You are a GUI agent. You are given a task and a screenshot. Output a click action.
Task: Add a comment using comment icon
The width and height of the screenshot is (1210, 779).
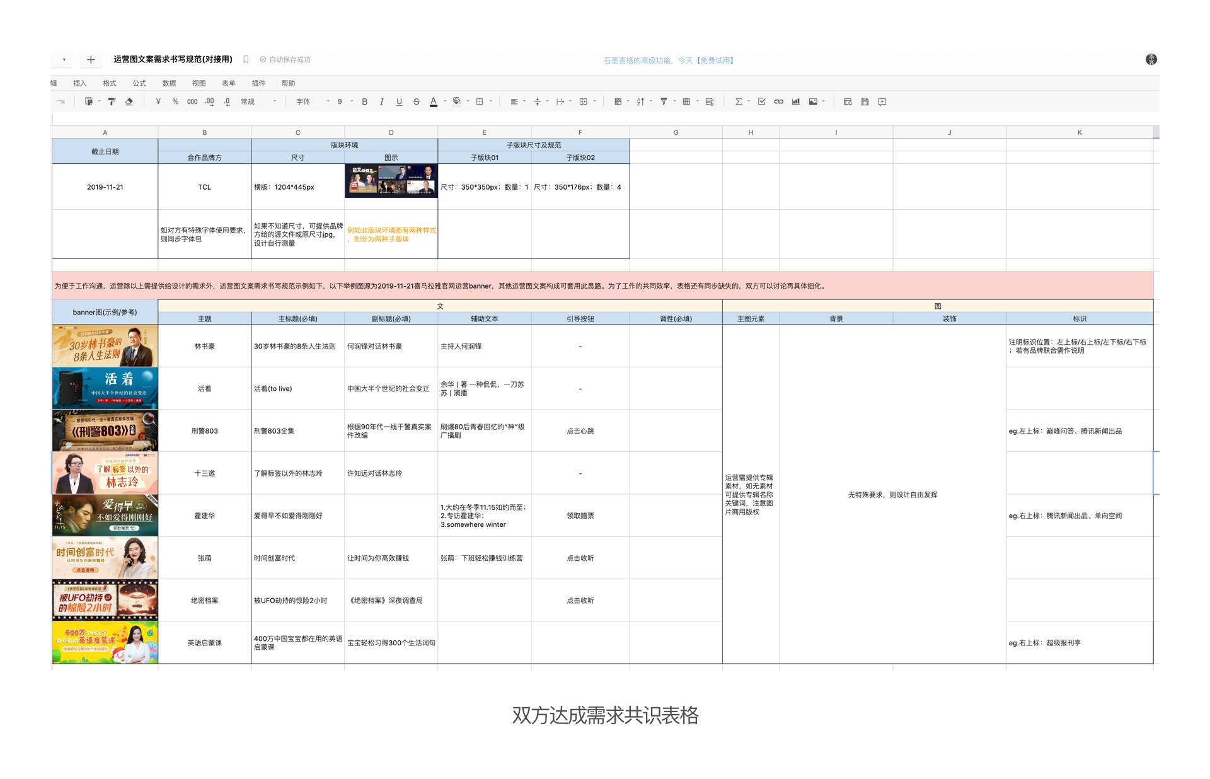[882, 101]
